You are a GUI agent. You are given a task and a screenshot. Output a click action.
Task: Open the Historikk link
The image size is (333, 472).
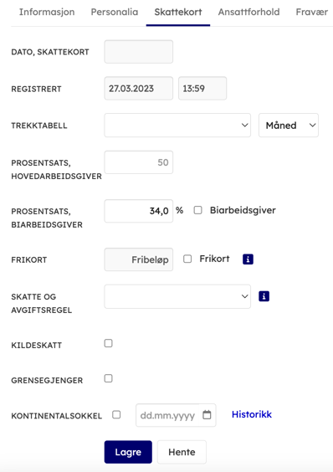click(252, 414)
